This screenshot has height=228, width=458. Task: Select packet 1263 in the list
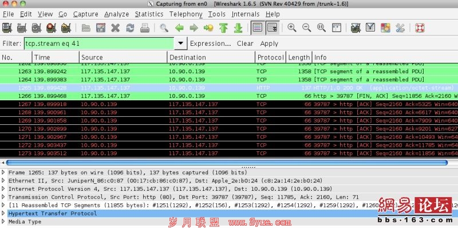click(229, 72)
